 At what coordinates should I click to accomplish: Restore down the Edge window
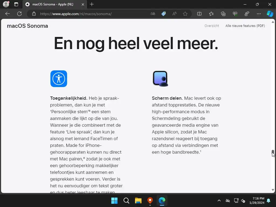pyautogui.click(x=257, y=4)
